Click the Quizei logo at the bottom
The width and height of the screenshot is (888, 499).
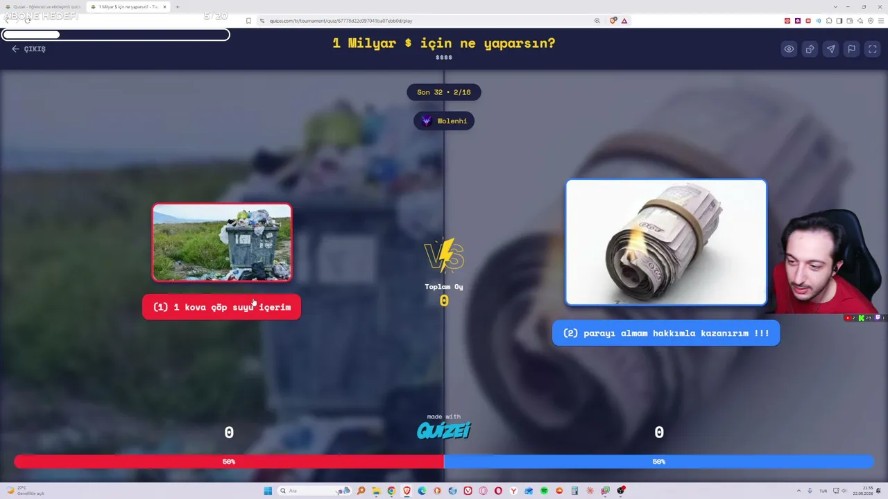coord(444,431)
